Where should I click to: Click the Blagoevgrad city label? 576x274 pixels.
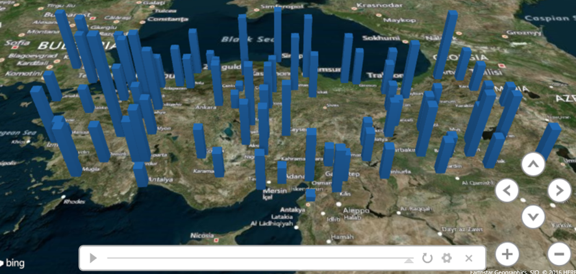tap(32, 56)
